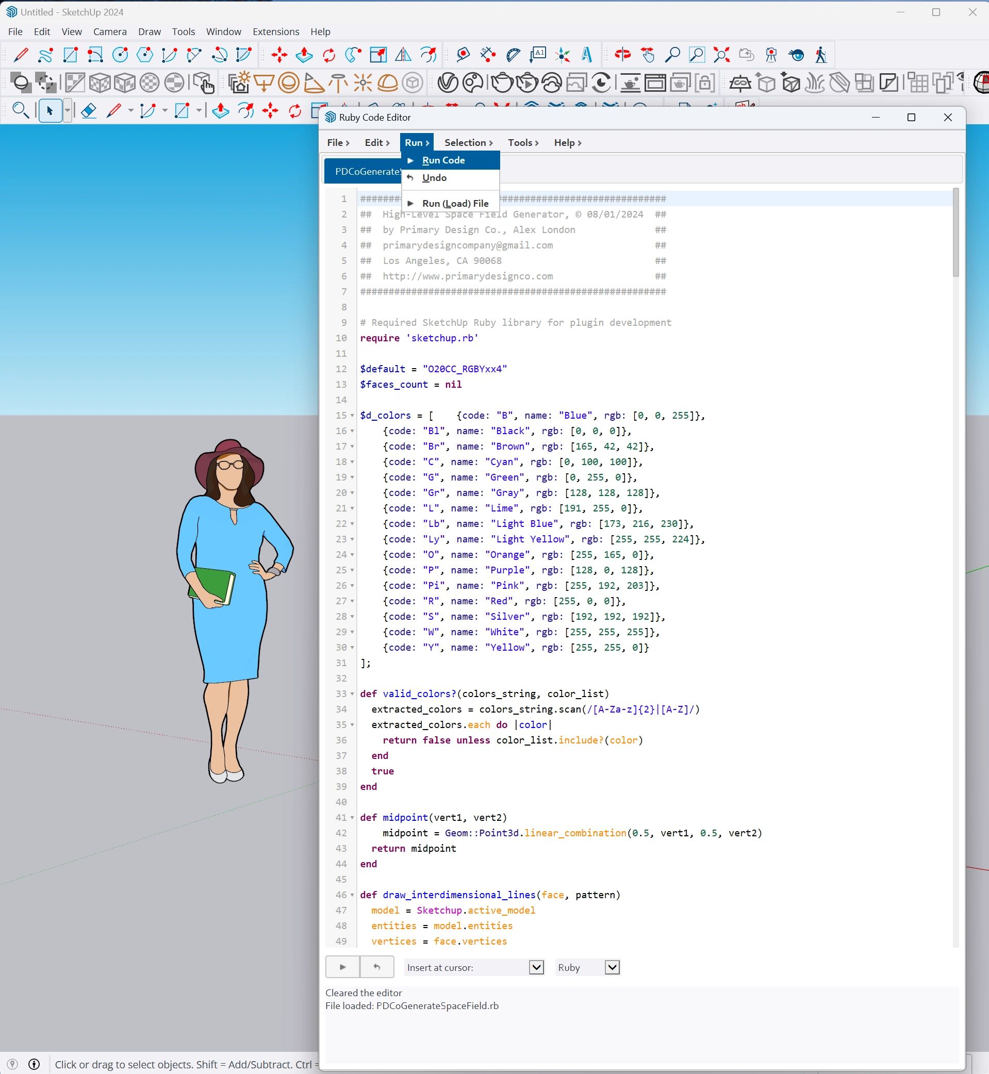This screenshot has height=1074, width=989.
Task: Choose Run Code from Run menu
Action: [x=443, y=160]
